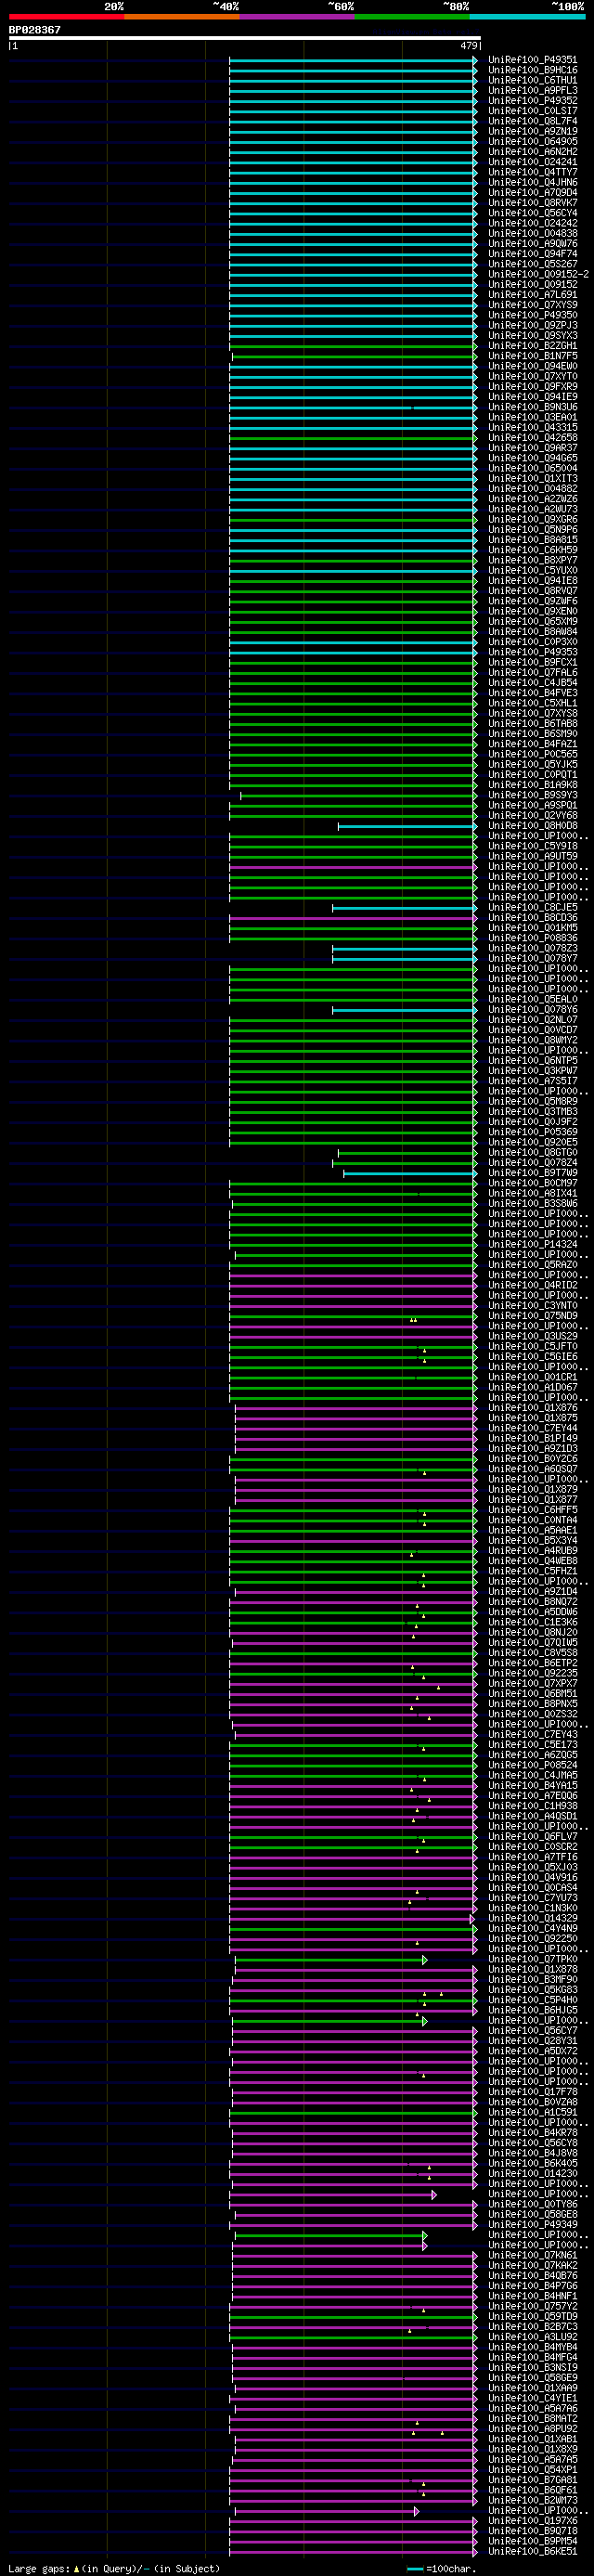The width and height of the screenshot is (594, 2576).
Task: Open hit UniRef100_A9PFL3
Action: (533, 90)
